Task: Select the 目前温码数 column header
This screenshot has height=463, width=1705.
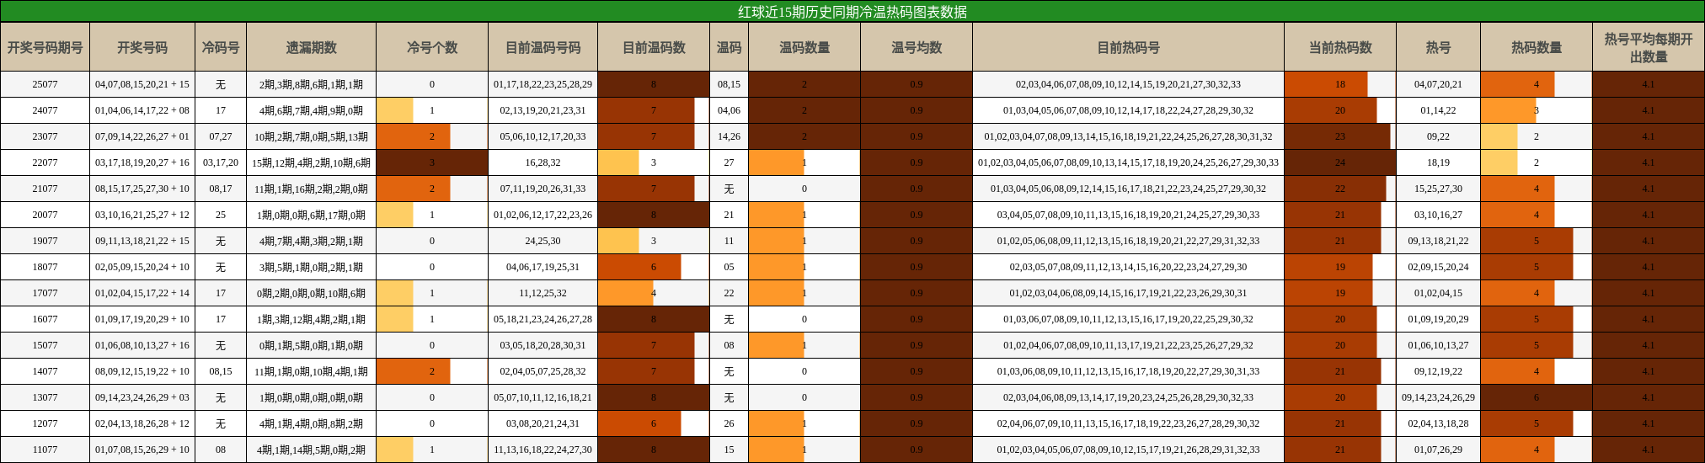Action: [x=654, y=48]
